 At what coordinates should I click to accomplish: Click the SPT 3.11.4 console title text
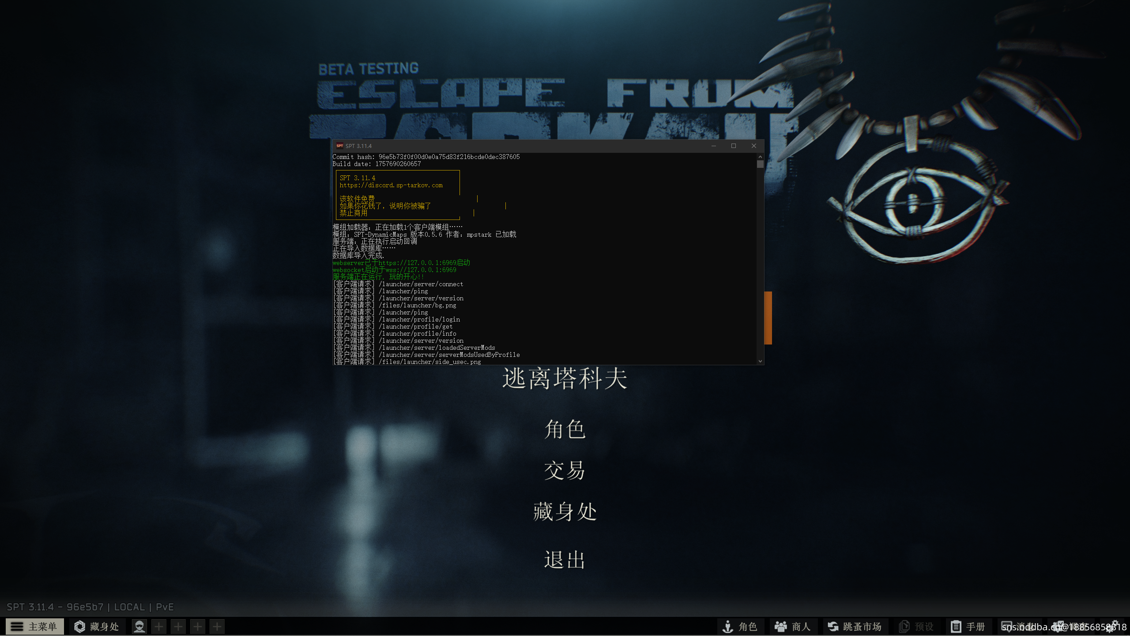(x=358, y=146)
